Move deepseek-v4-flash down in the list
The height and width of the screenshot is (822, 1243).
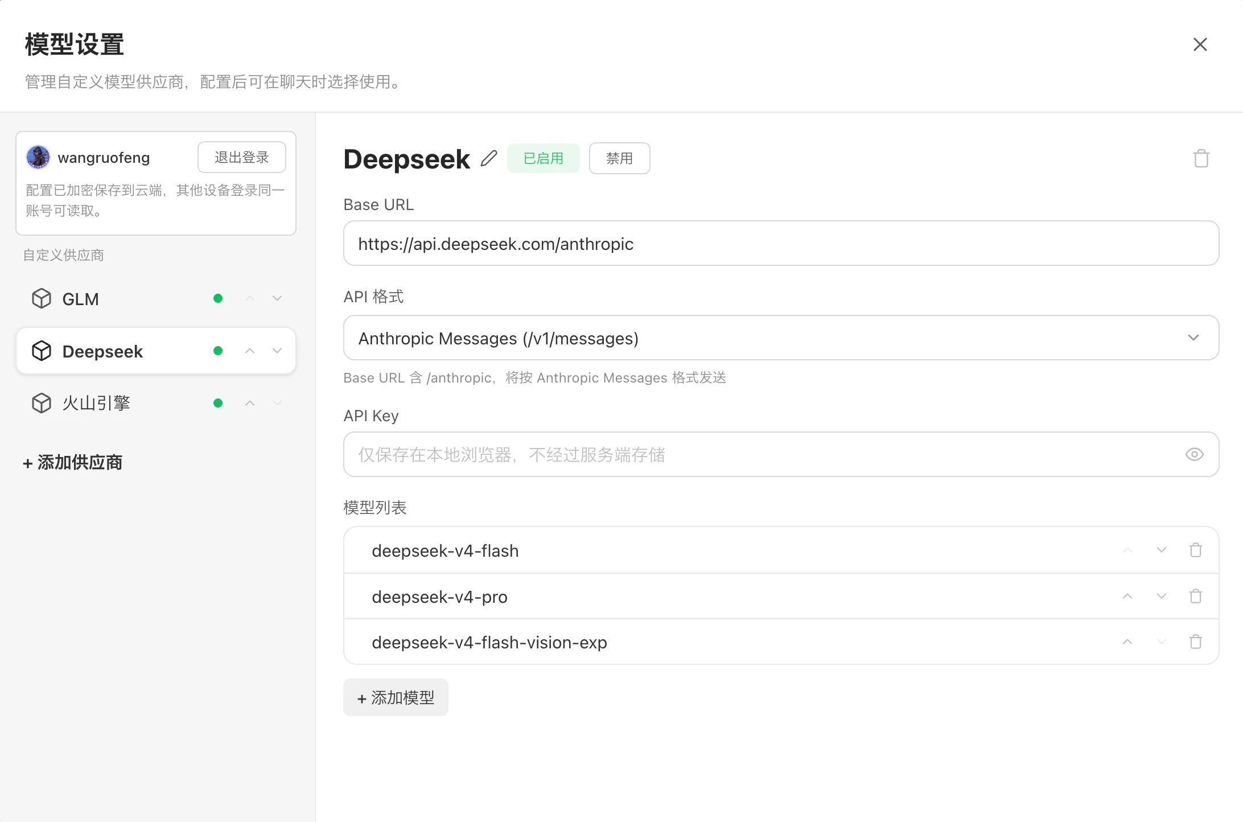click(1162, 550)
